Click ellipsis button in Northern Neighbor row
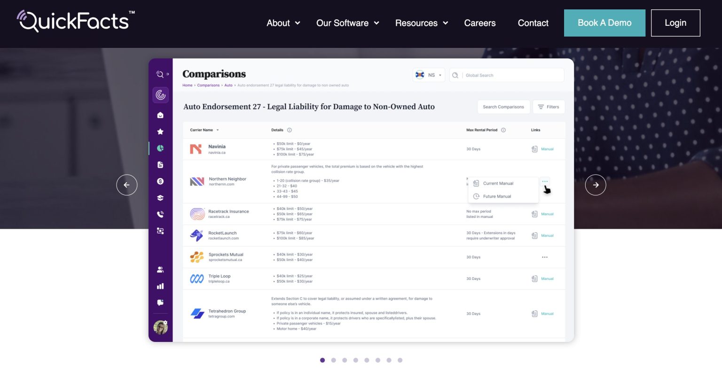Image resolution: width=722 pixels, height=371 pixels. [545, 181]
